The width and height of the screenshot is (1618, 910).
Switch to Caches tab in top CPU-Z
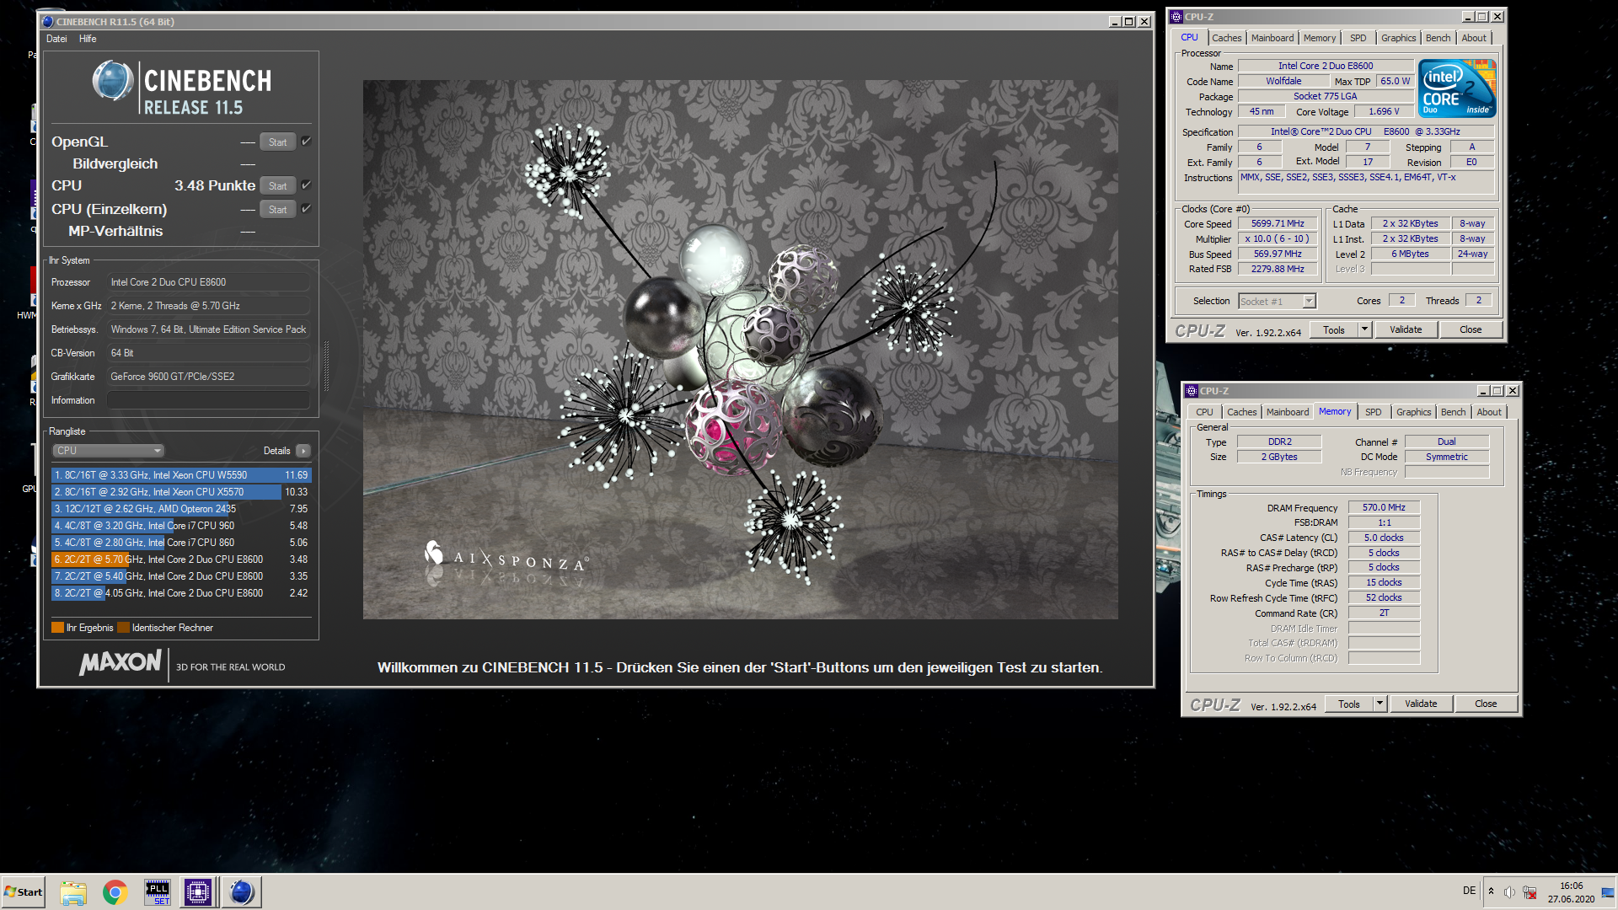point(1226,38)
